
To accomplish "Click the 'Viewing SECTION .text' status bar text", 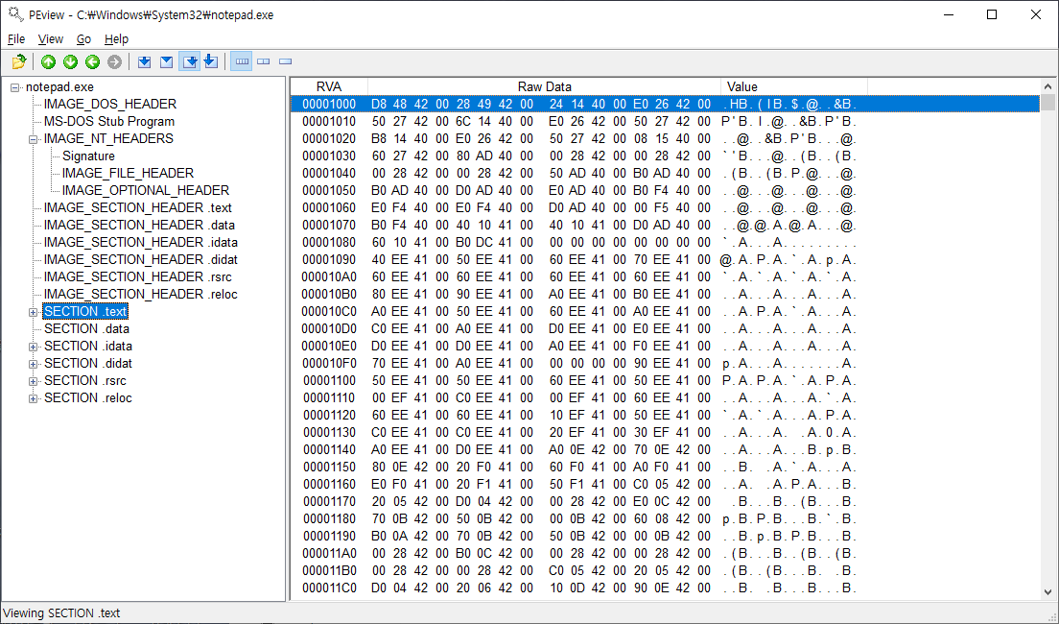I will [x=61, y=613].
